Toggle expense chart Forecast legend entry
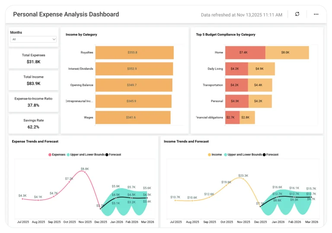Screen dimensions: 332x233 tap(113, 155)
